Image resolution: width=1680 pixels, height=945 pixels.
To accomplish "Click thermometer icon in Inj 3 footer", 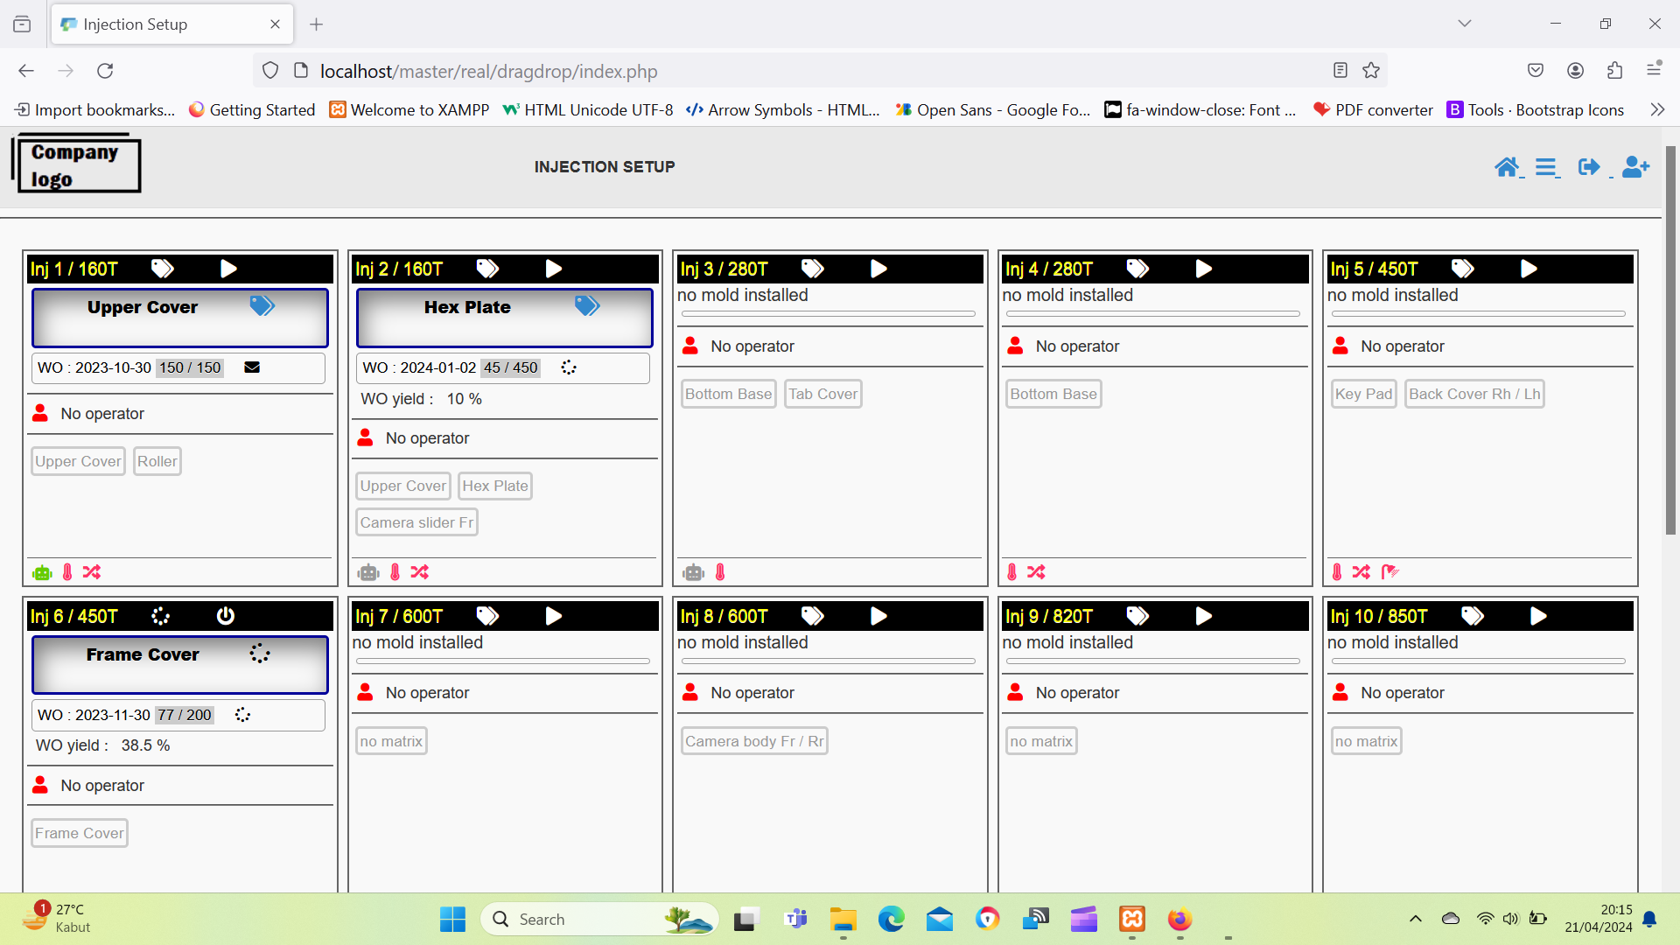I will click(x=720, y=572).
